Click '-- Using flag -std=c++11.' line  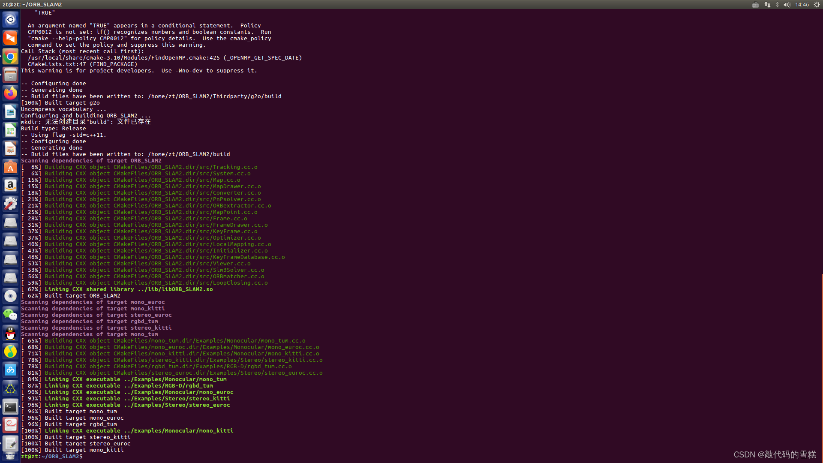pos(64,135)
